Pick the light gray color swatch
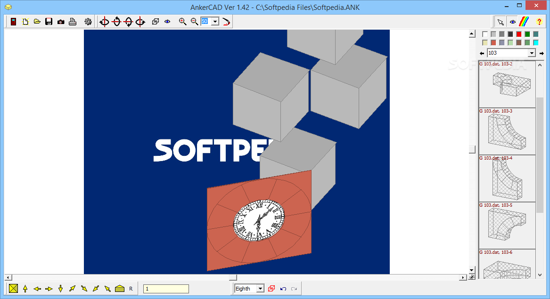 coord(493,34)
